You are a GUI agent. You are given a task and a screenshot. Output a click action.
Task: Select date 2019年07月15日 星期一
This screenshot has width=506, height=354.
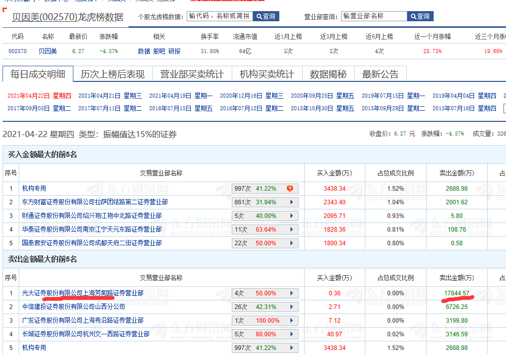(393, 96)
